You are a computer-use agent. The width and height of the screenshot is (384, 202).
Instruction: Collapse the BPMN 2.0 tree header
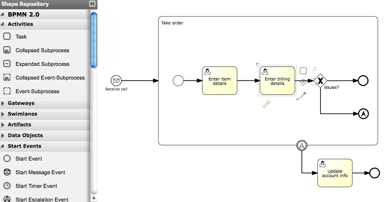pos(23,15)
